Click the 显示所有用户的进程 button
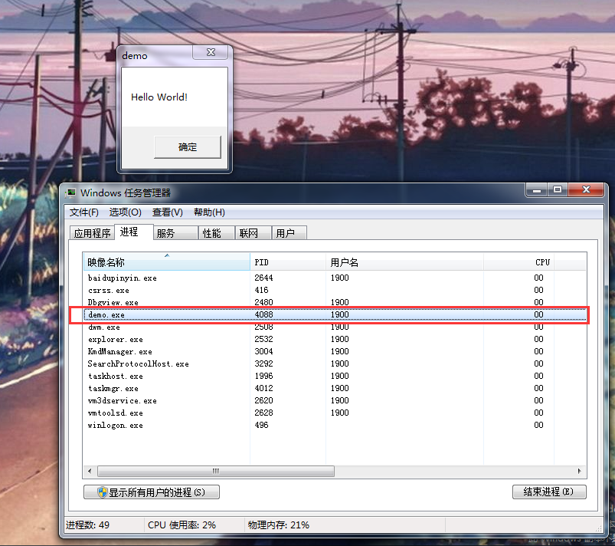615x546 pixels. [151, 492]
